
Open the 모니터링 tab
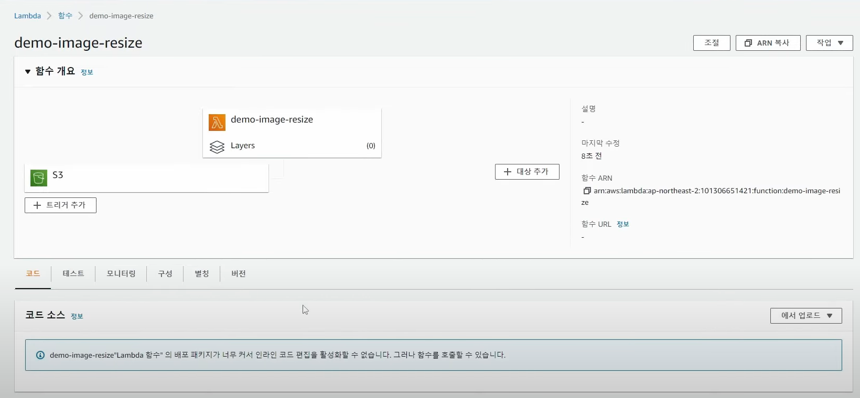point(121,274)
